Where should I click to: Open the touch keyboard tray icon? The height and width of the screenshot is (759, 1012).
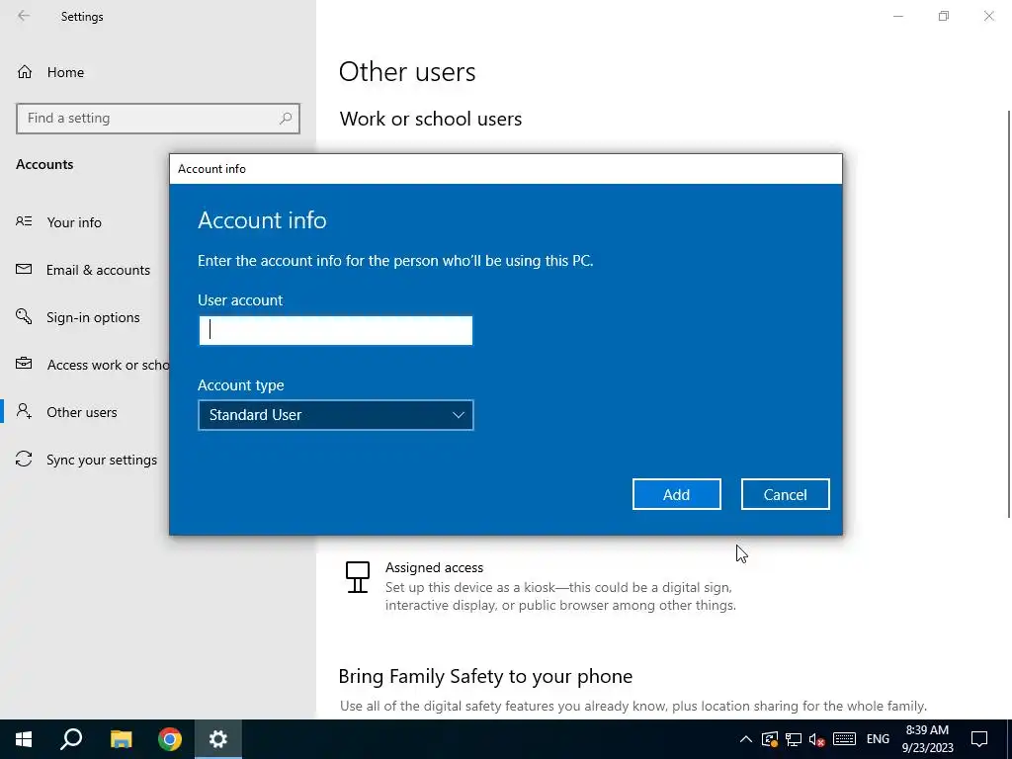844,739
